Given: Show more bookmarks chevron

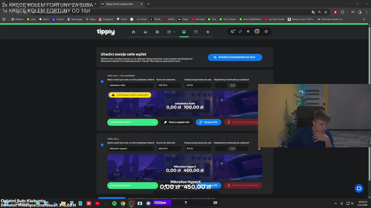Looking at the screenshot, I should (x=364, y=19).
